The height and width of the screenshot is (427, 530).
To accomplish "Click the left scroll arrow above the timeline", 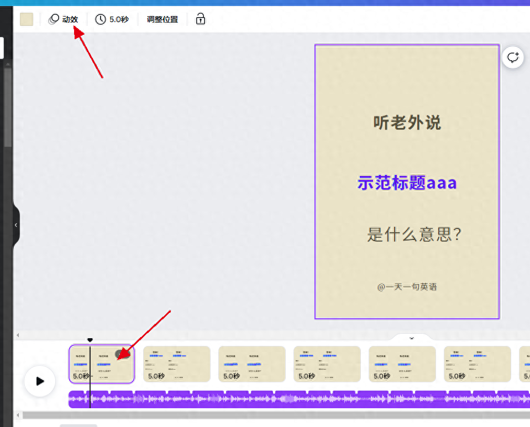I will tap(17, 335).
